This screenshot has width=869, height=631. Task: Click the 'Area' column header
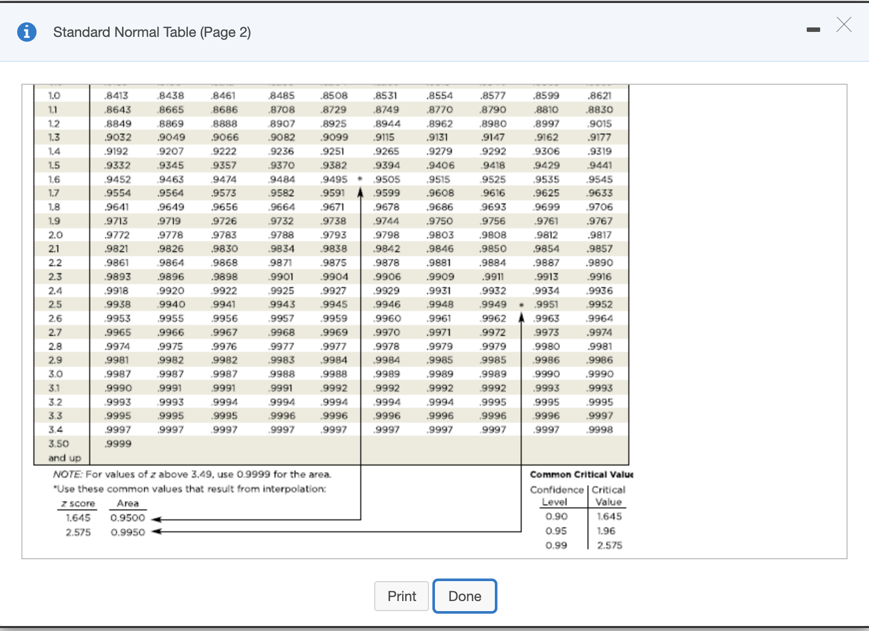pos(128,503)
